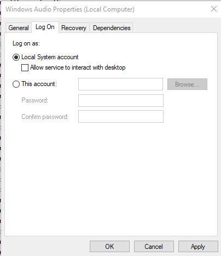
Task: Switch to the General tab
Action: click(19, 28)
